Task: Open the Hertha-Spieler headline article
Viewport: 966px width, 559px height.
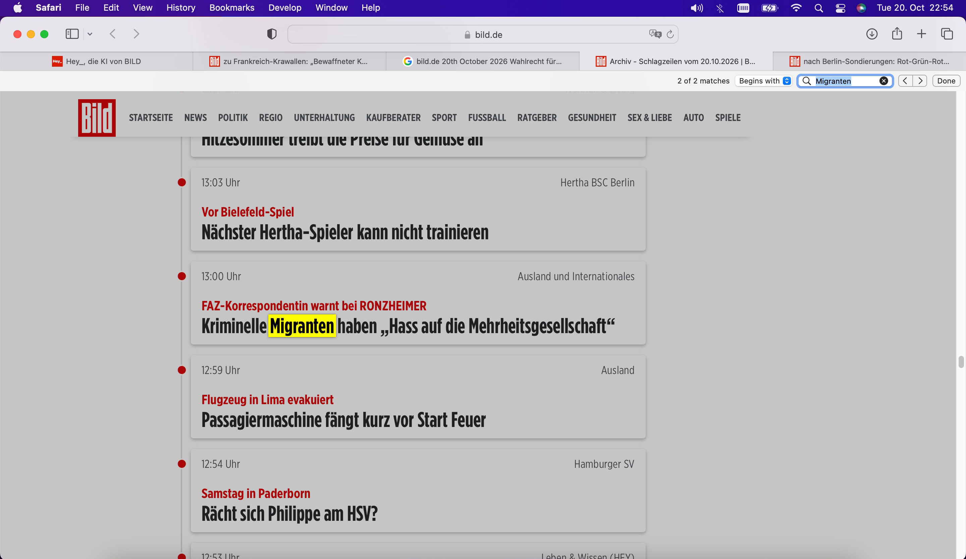Action: click(x=345, y=232)
